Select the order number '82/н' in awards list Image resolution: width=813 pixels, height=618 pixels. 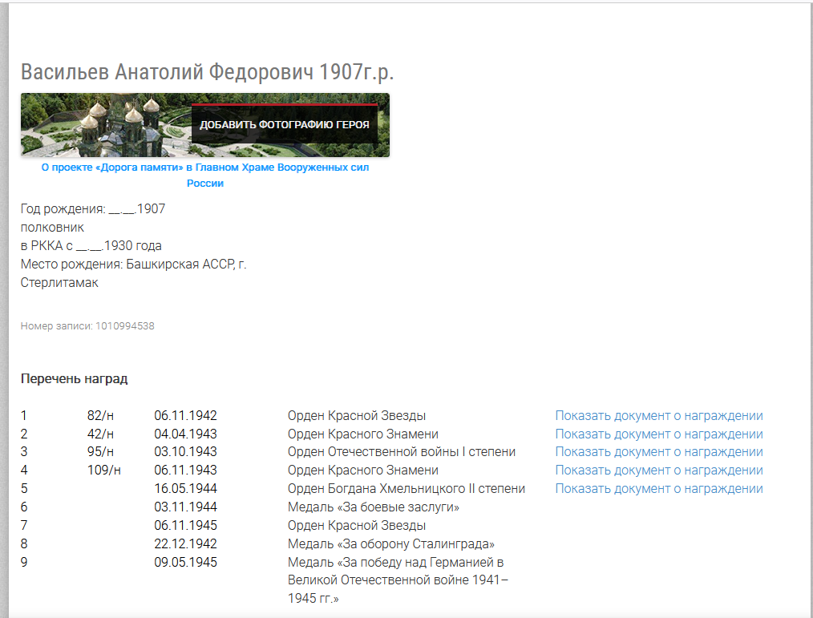click(x=100, y=416)
